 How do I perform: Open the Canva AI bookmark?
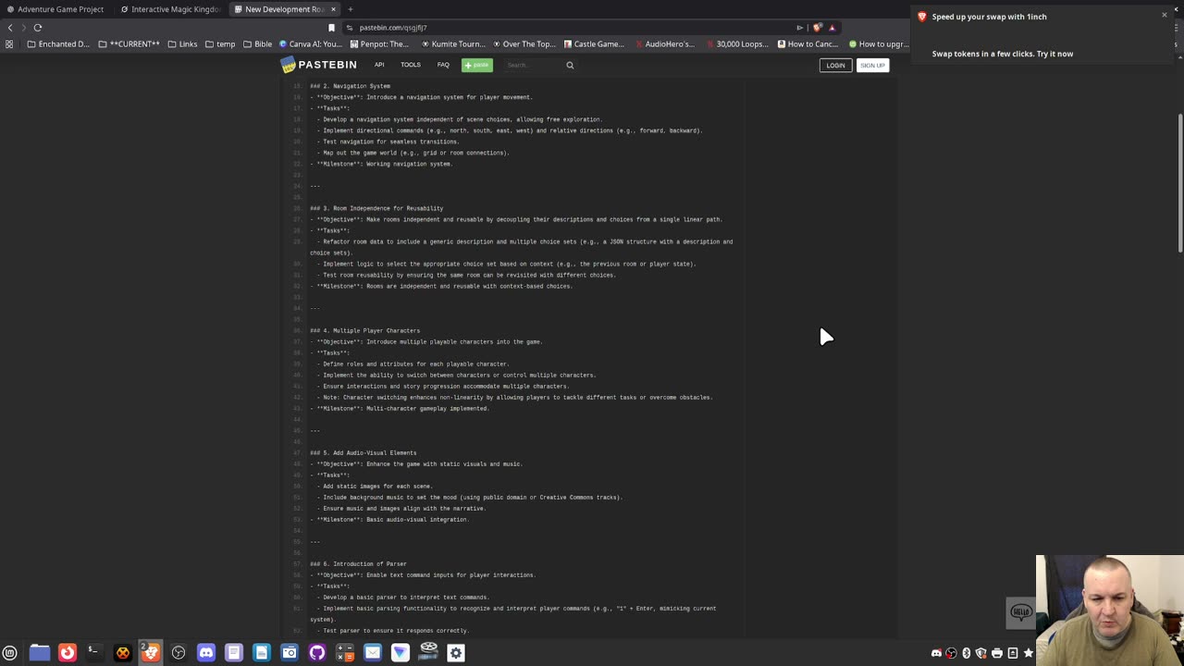[311, 43]
